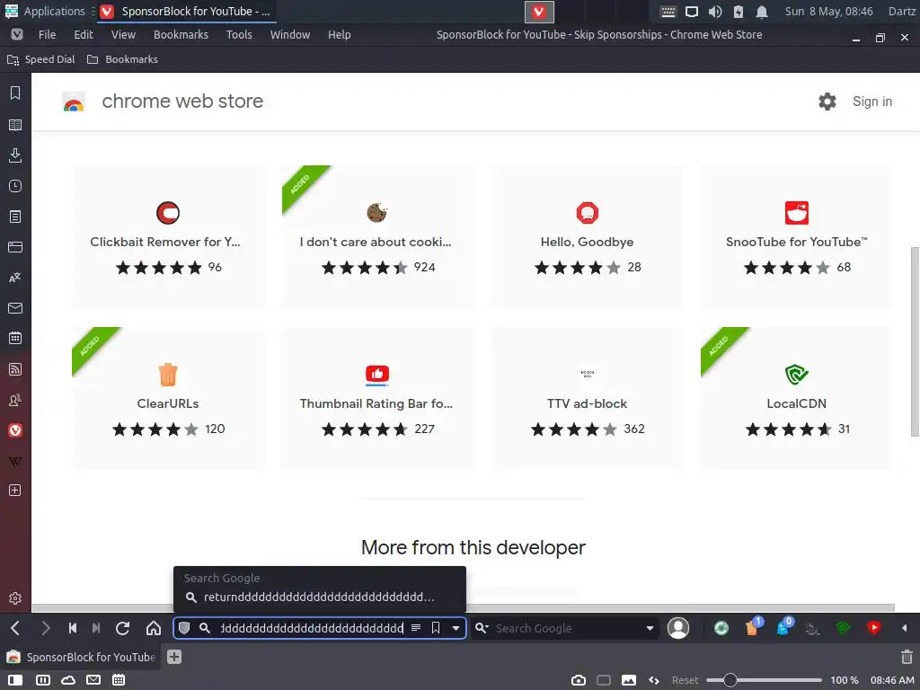Open the Bookmarks menu
Screen dimensions: 920x690
(181, 35)
